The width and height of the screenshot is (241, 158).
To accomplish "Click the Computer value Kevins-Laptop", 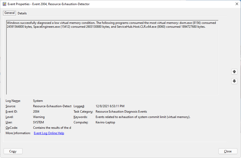I will [x=105, y=122].
